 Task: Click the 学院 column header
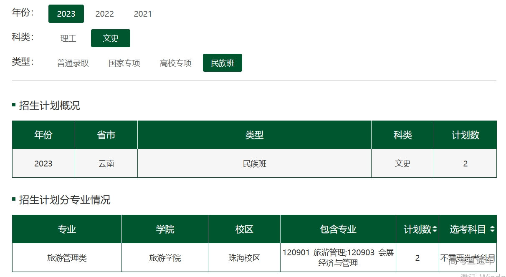[165, 229]
